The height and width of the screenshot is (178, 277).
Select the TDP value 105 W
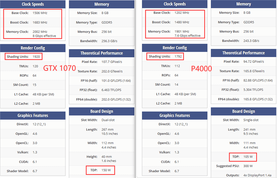[248, 157]
